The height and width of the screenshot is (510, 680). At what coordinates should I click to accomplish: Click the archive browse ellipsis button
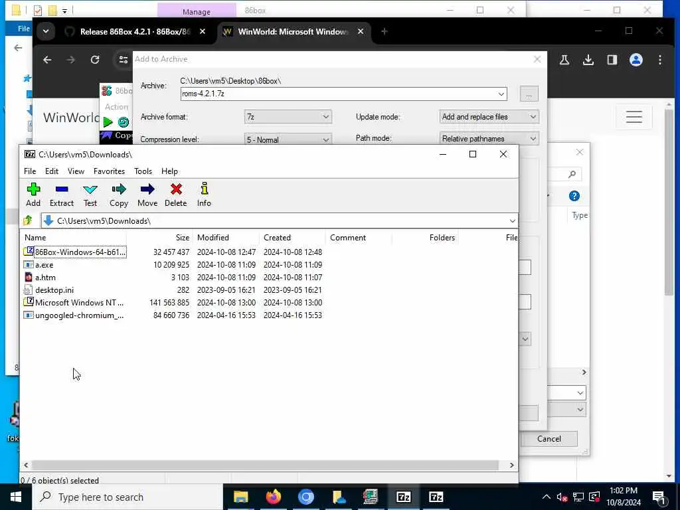click(x=529, y=94)
